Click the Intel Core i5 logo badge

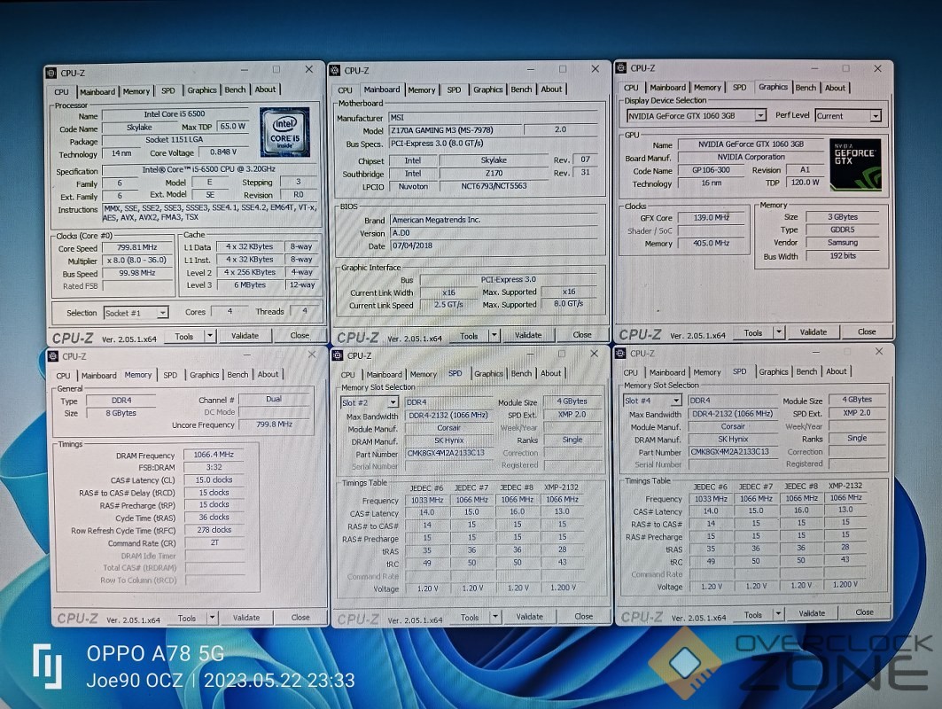(284, 132)
